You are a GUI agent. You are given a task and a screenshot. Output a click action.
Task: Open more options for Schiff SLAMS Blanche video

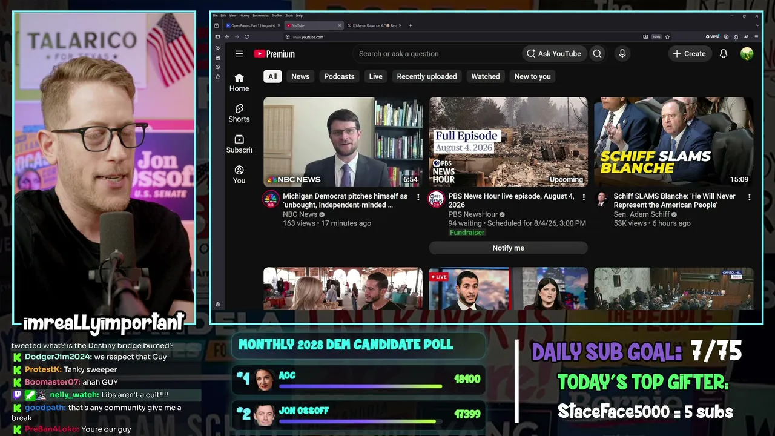coord(749,197)
